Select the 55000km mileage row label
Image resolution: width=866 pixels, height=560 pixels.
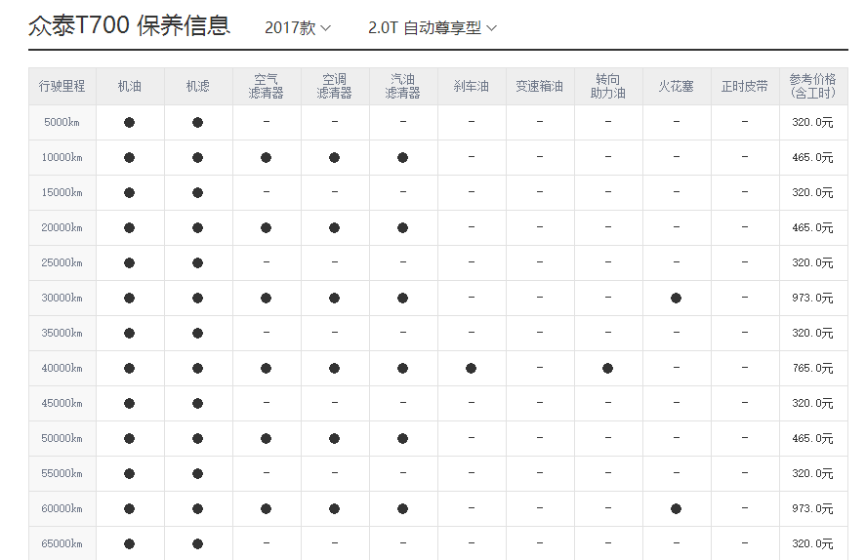62,473
